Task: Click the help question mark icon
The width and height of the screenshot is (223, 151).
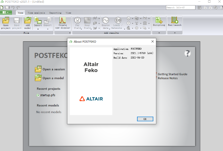Action: [x=187, y=53]
